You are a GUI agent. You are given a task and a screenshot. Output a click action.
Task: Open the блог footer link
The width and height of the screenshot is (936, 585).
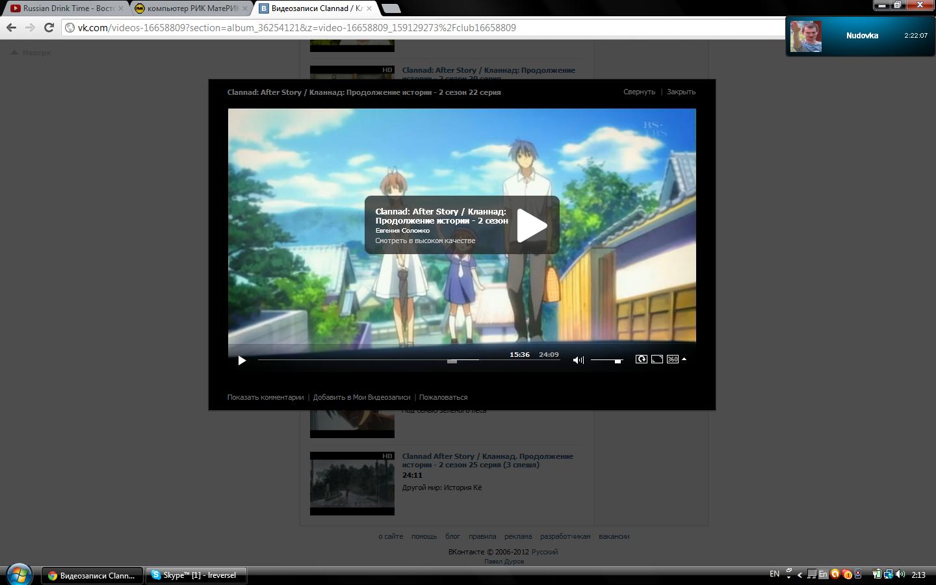coord(452,536)
